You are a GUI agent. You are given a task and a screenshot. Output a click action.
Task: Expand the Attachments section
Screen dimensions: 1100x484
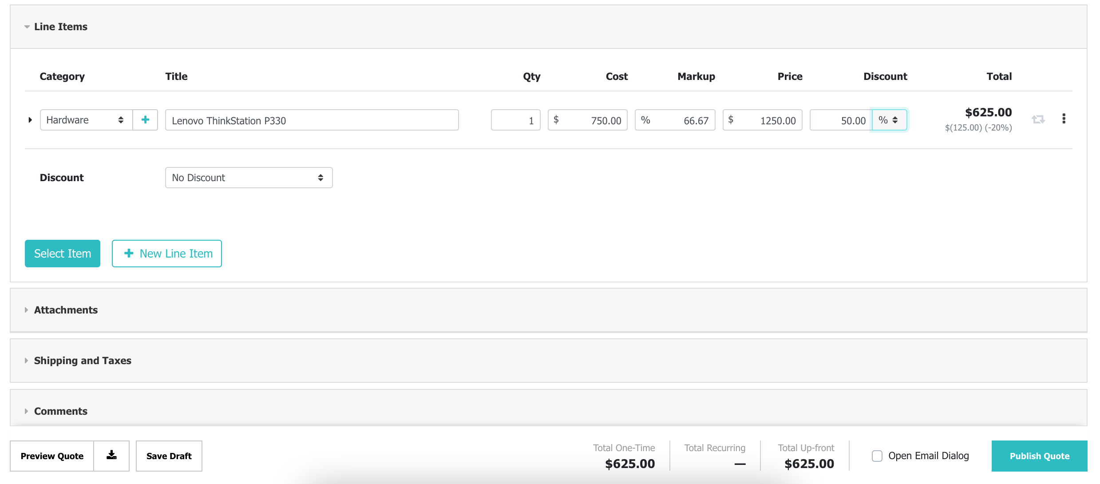549,310
